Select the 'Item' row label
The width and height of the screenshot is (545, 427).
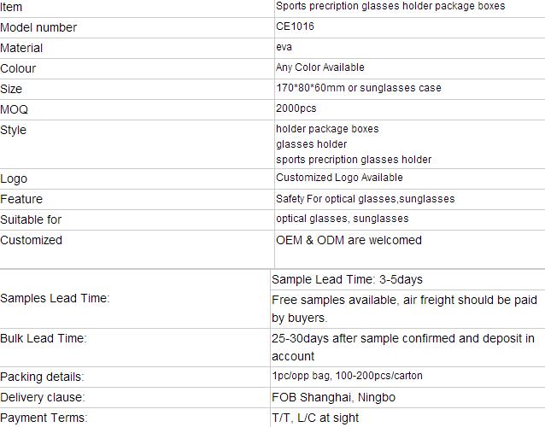(11, 7)
